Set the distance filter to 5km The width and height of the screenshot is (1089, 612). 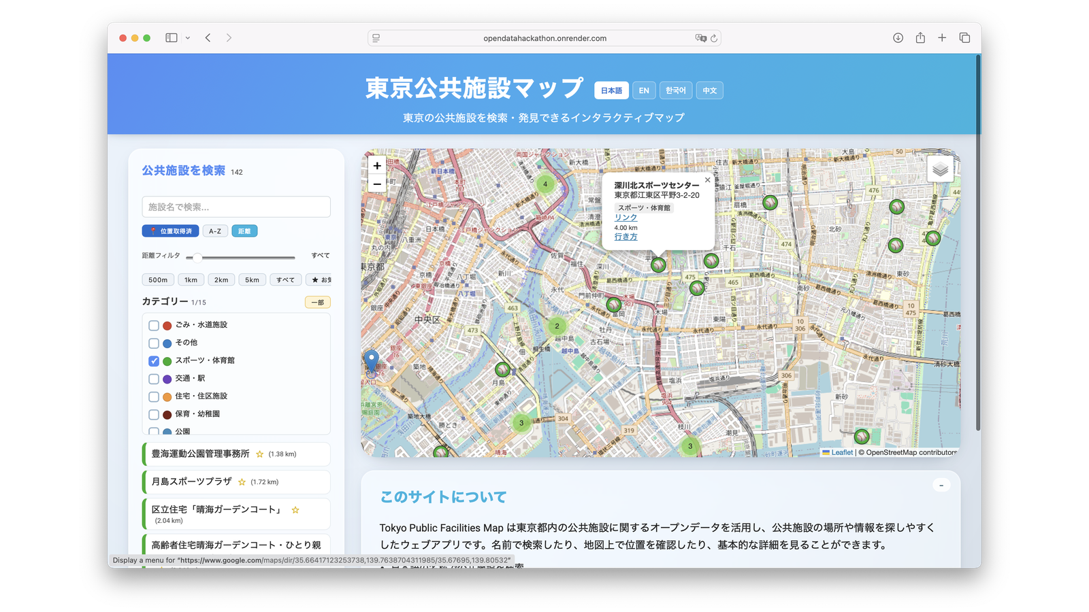point(252,279)
